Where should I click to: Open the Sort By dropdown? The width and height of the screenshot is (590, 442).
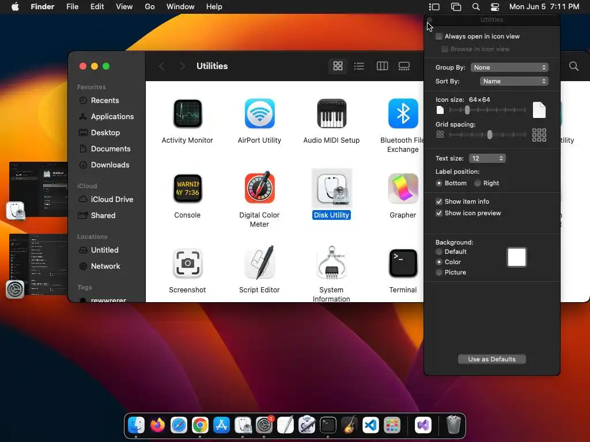(513, 81)
